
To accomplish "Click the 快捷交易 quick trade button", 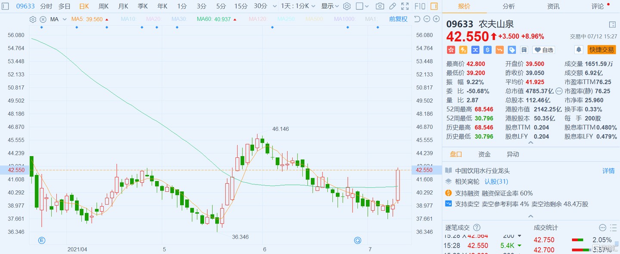I will [x=601, y=50].
